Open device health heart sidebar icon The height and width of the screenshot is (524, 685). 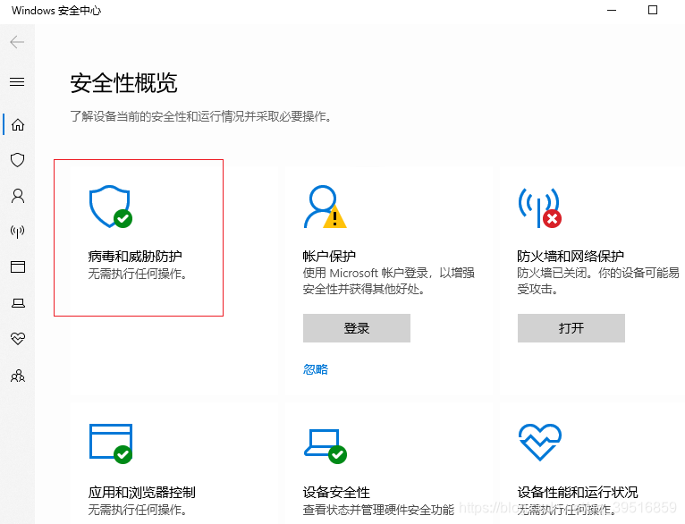click(18, 338)
